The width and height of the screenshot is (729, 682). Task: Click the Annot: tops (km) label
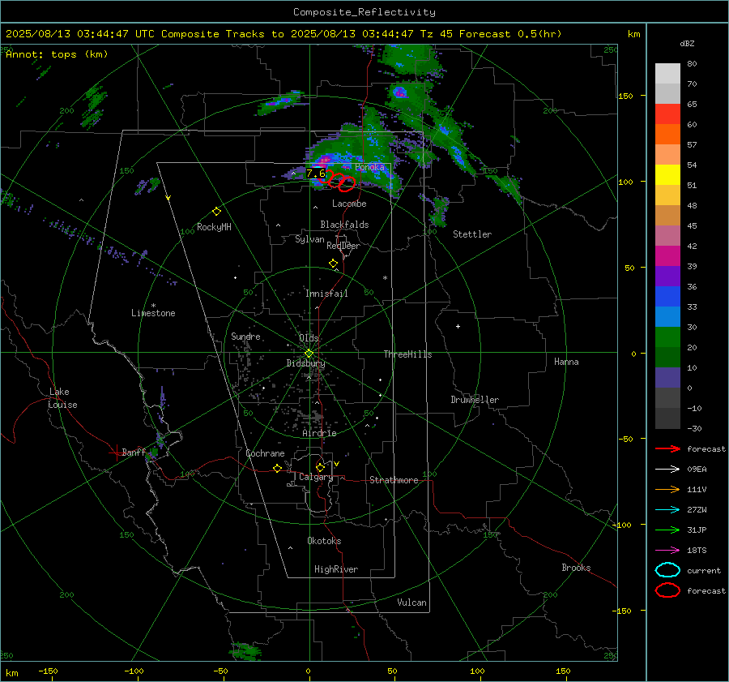57,54
